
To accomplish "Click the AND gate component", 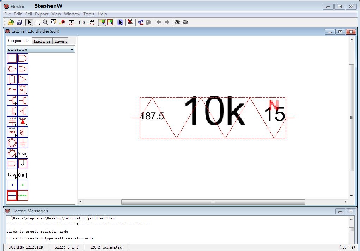I will pyautogui.click(x=23, y=58).
